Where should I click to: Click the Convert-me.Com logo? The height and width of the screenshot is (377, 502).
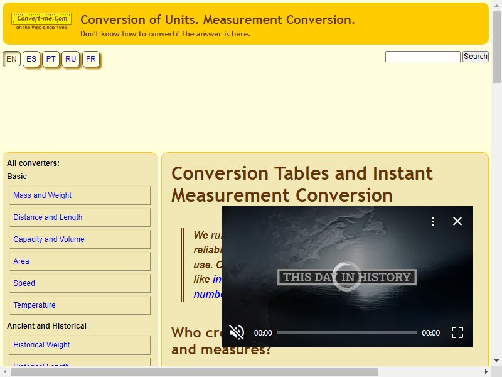tap(41, 21)
